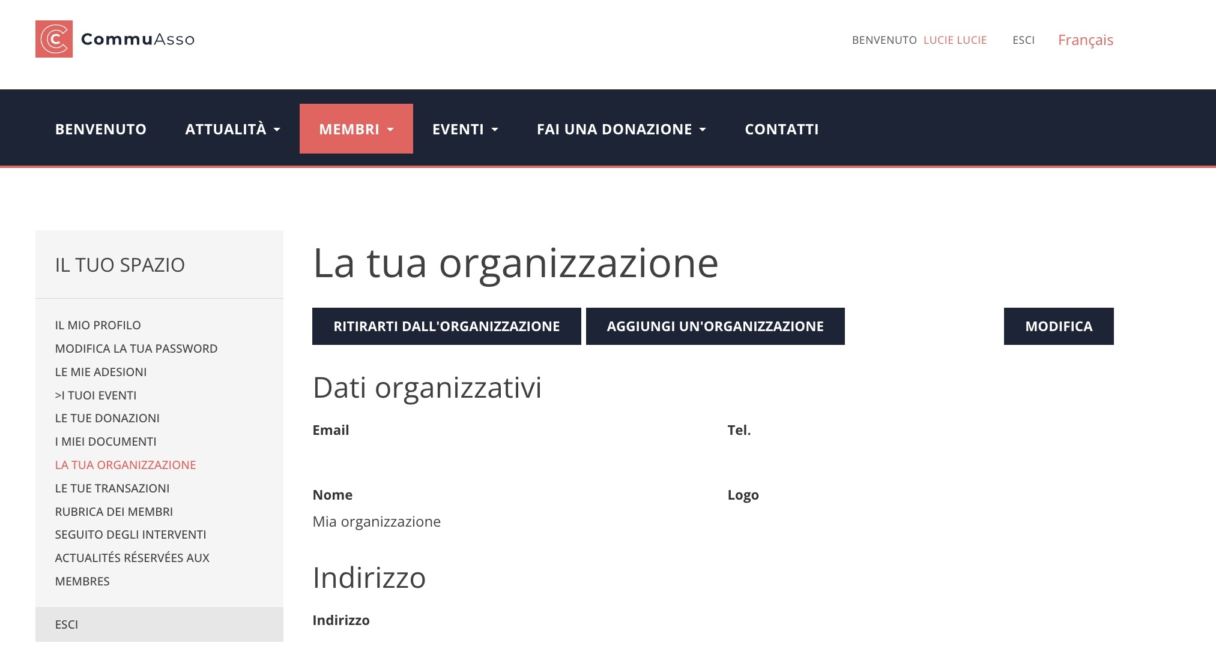Expand the EVENTI dropdown menu

click(465, 128)
